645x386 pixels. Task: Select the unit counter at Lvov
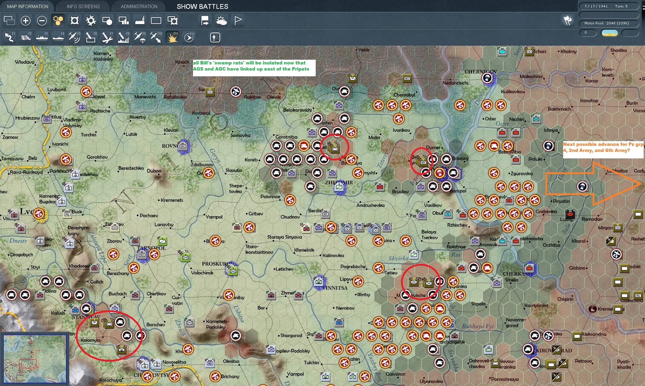pyautogui.click(x=39, y=214)
